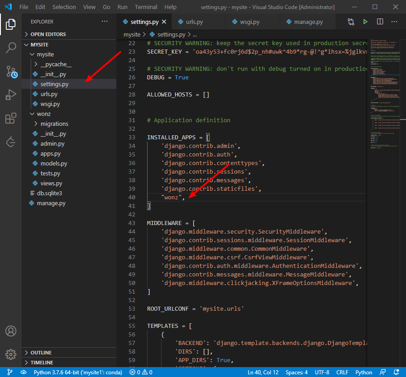This screenshot has width=406, height=377.
Task: Expand the OUTLINE section
Action: point(69,353)
